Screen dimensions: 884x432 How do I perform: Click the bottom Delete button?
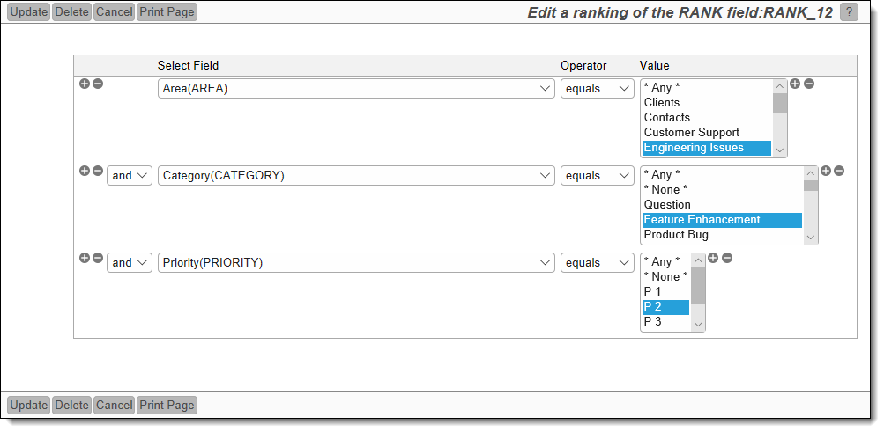71,406
